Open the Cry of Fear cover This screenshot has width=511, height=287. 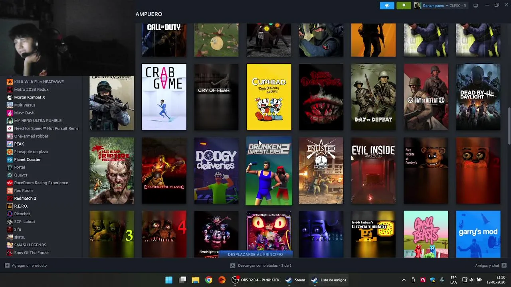216,97
